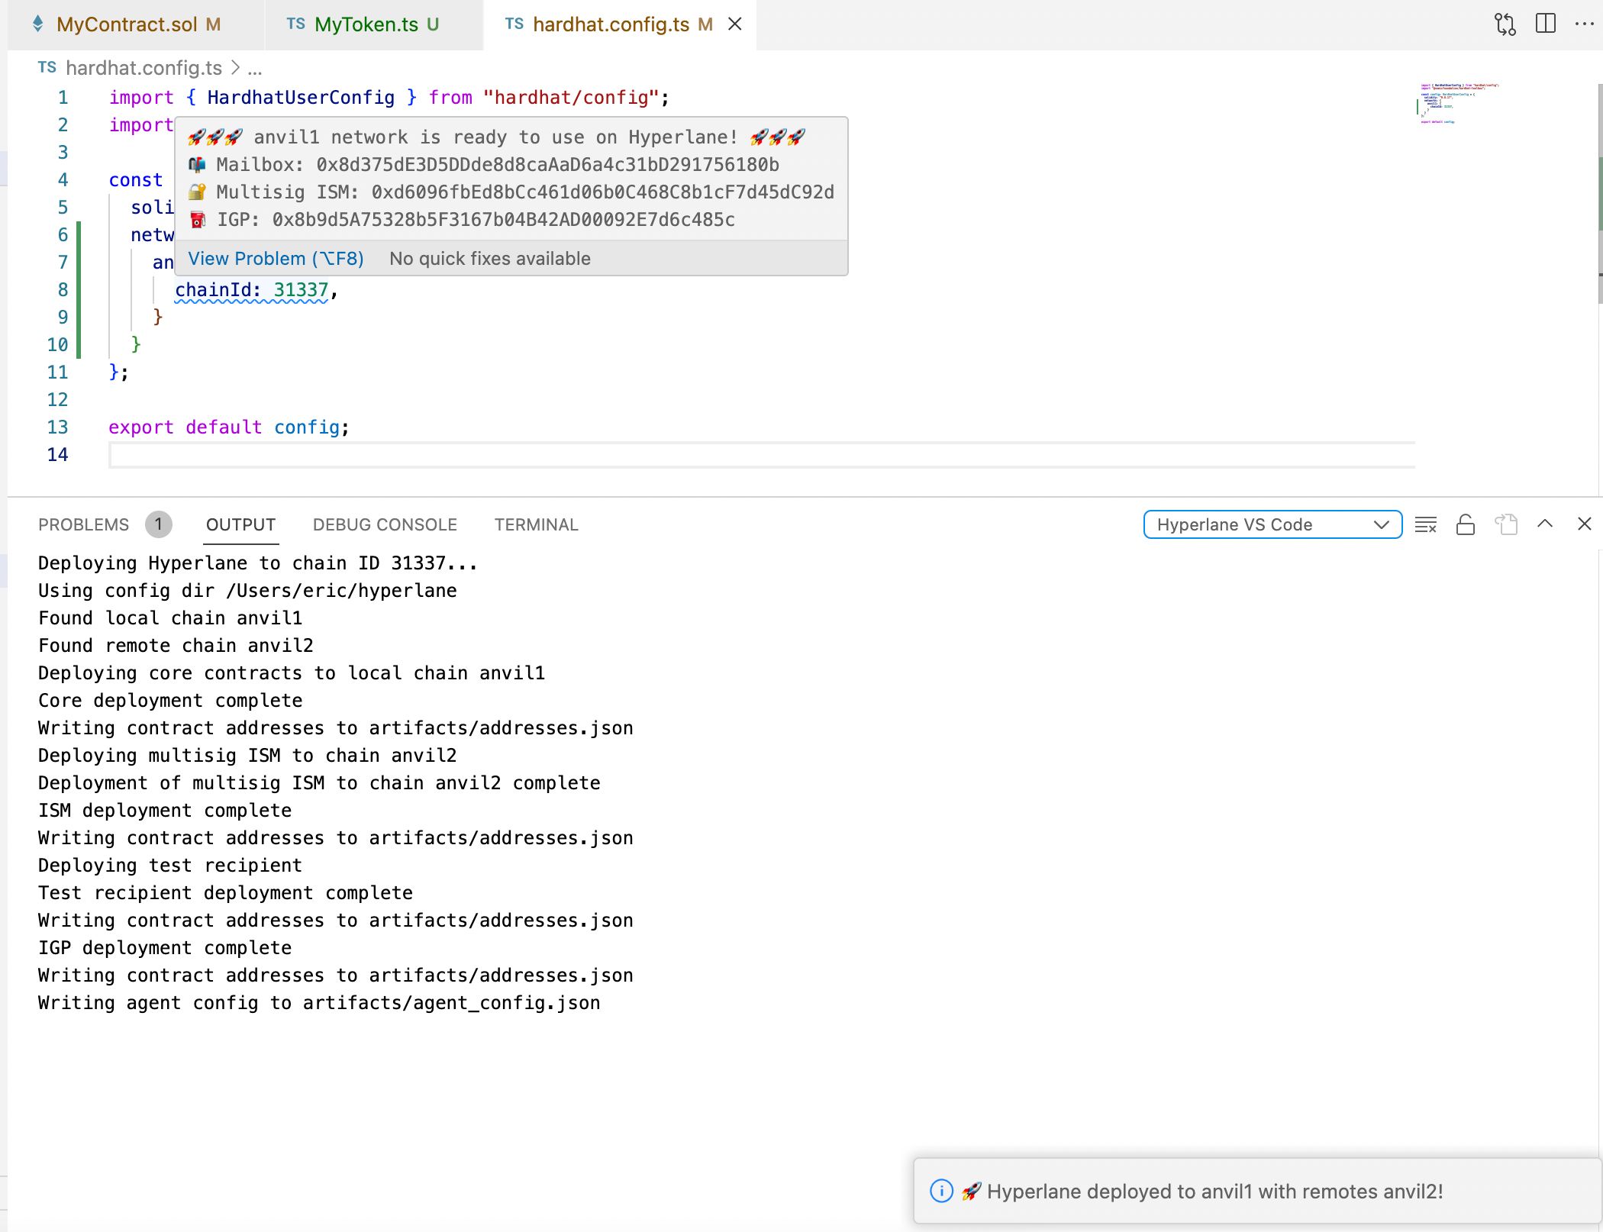Click the Multisig ISM address line
Image resolution: width=1603 pixels, height=1232 pixels.
click(x=511, y=192)
